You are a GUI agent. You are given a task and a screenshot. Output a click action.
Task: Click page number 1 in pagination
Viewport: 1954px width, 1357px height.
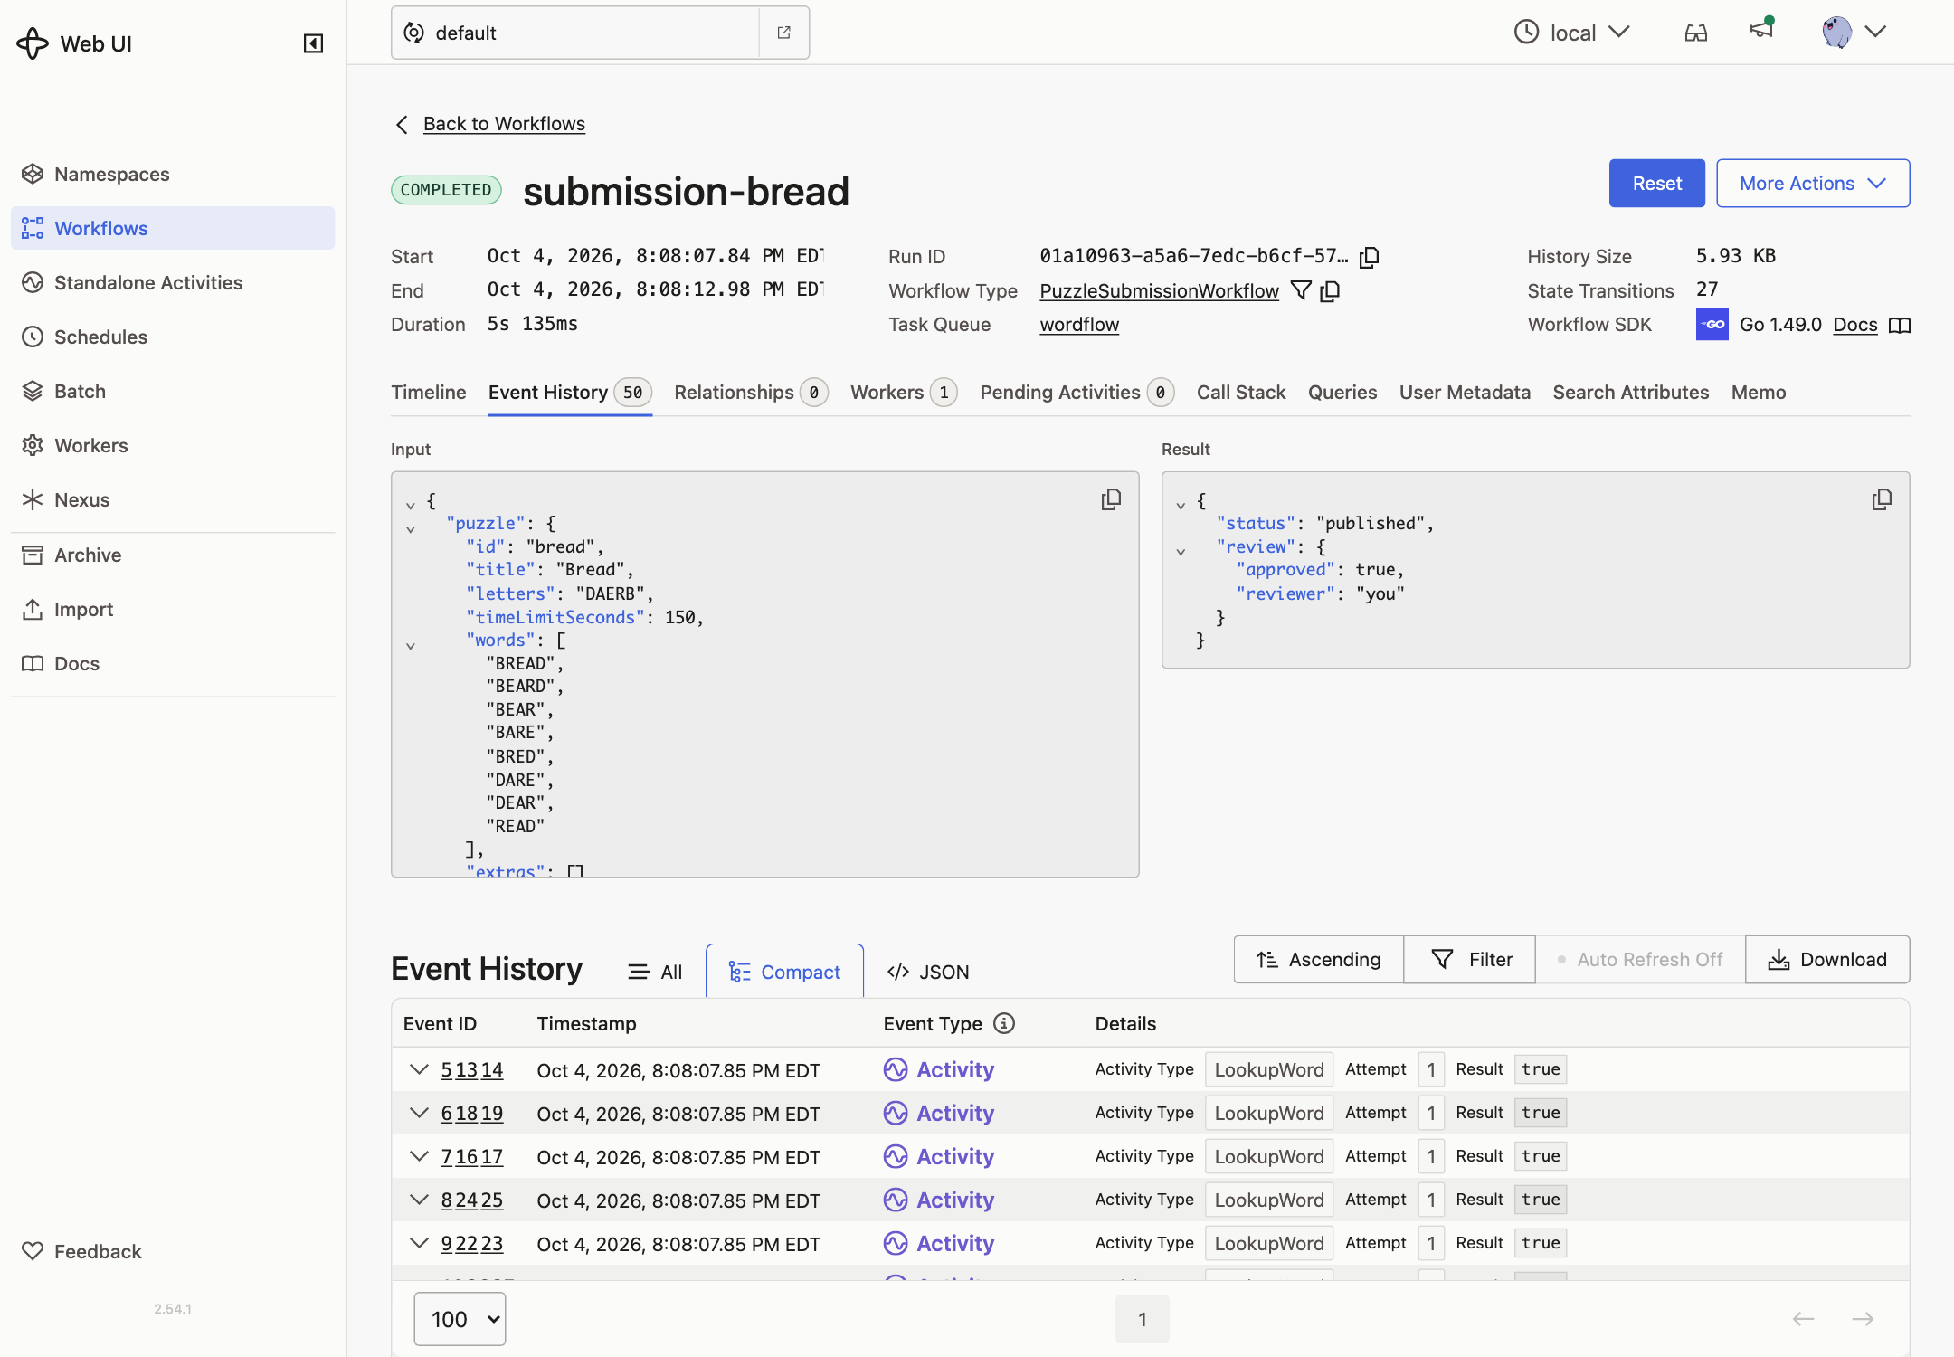pos(1143,1319)
